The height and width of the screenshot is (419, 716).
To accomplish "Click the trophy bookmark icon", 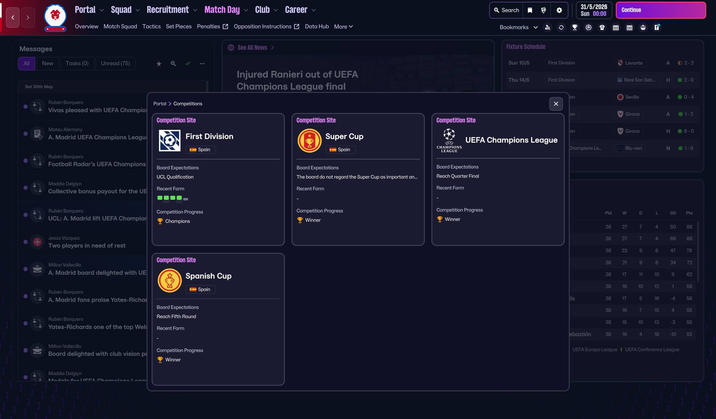I will tap(574, 27).
